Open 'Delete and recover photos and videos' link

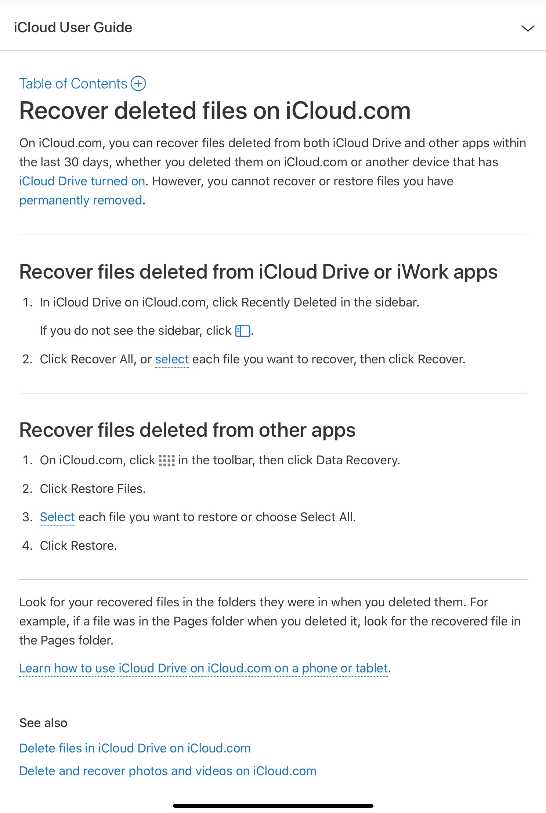tap(168, 771)
